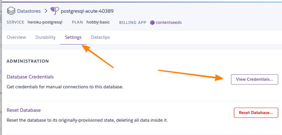Click the Datastores stack icon
The height and width of the screenshot is (135, 282).
11,11
